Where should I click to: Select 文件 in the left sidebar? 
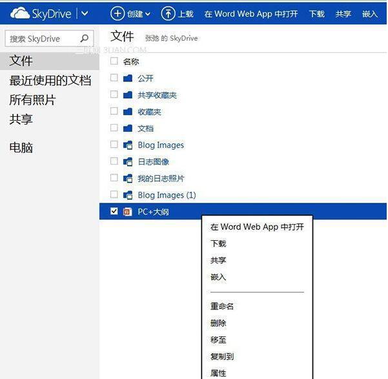click(50, 61)
